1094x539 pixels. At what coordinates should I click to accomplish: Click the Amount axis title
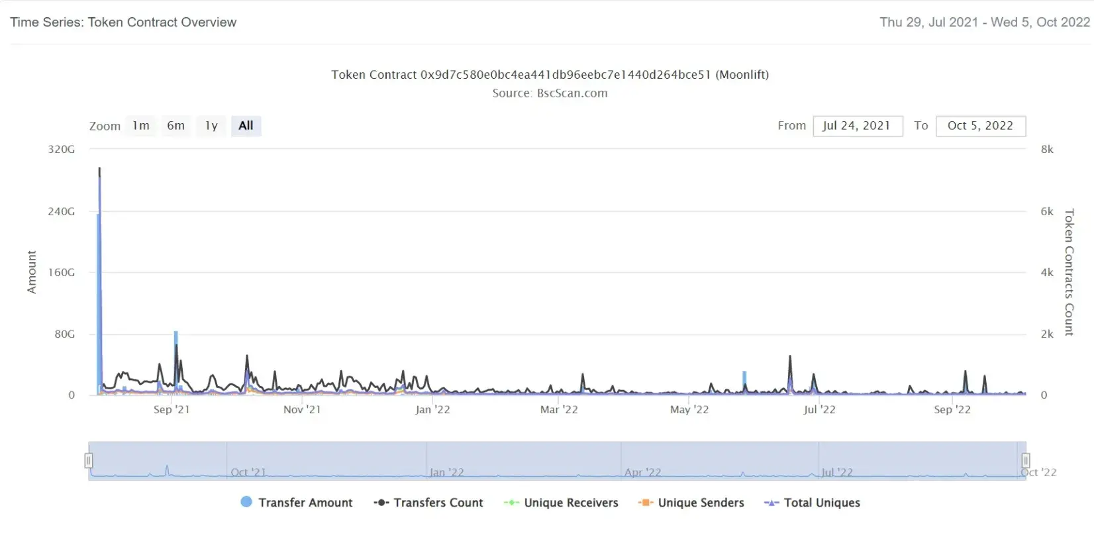[32, 272]
